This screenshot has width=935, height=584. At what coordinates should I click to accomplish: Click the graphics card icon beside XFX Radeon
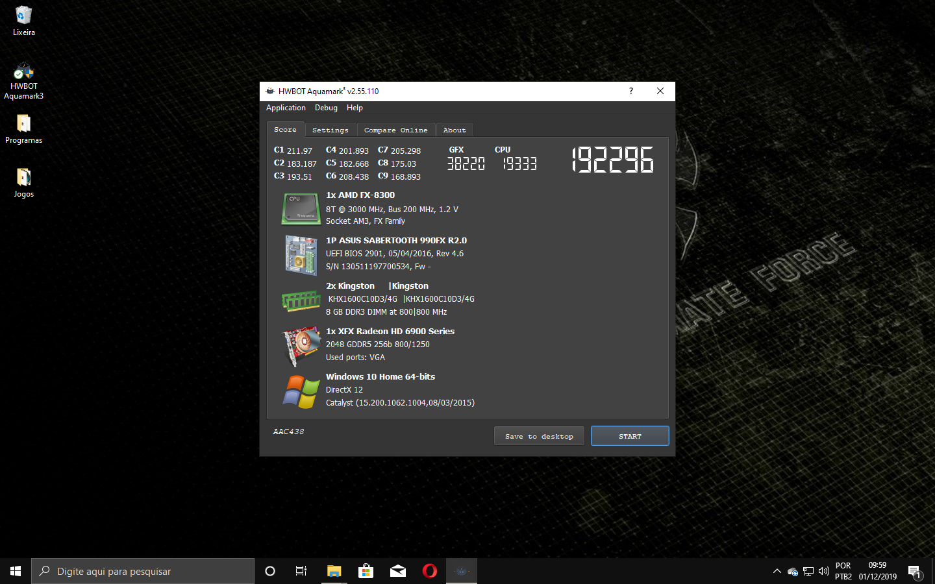pos(301,346)
